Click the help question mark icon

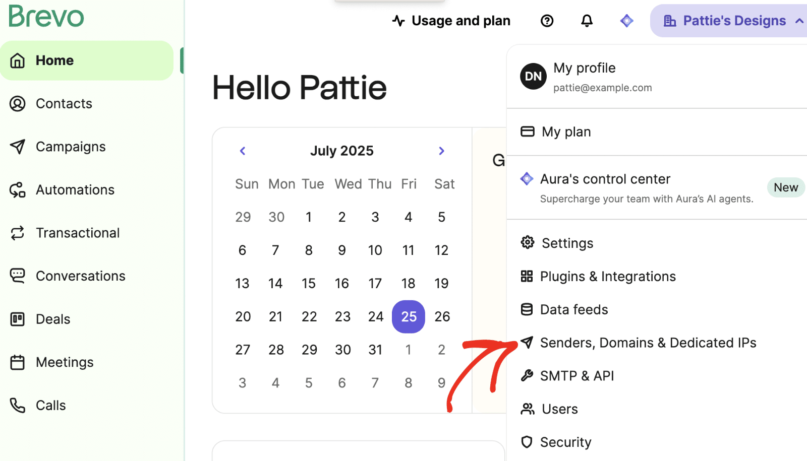pyautogui.click(x=547, y=21)
